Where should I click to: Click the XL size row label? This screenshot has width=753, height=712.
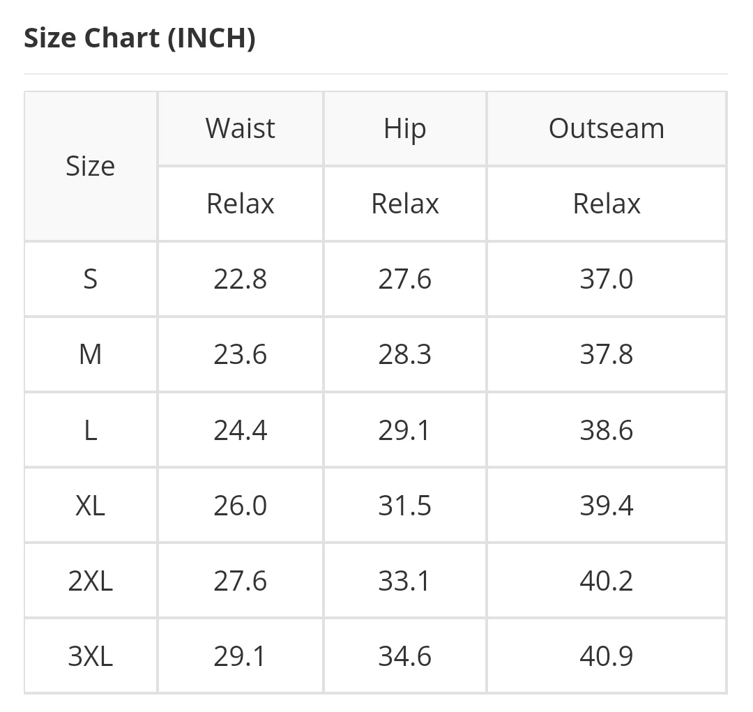[x=91, y=505]
